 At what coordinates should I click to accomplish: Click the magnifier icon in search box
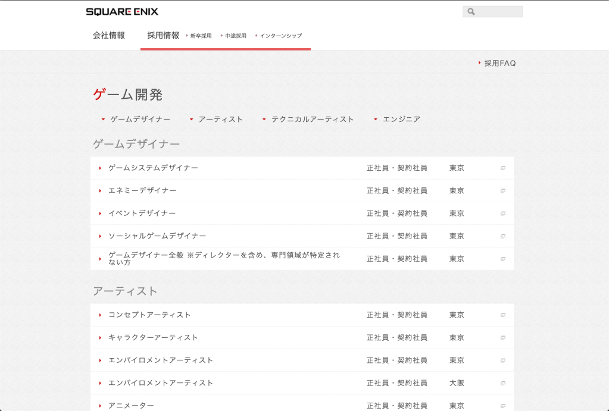click(x=470, y=12)
